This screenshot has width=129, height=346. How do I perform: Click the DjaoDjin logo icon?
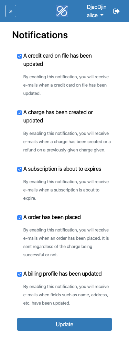(62, 11)
